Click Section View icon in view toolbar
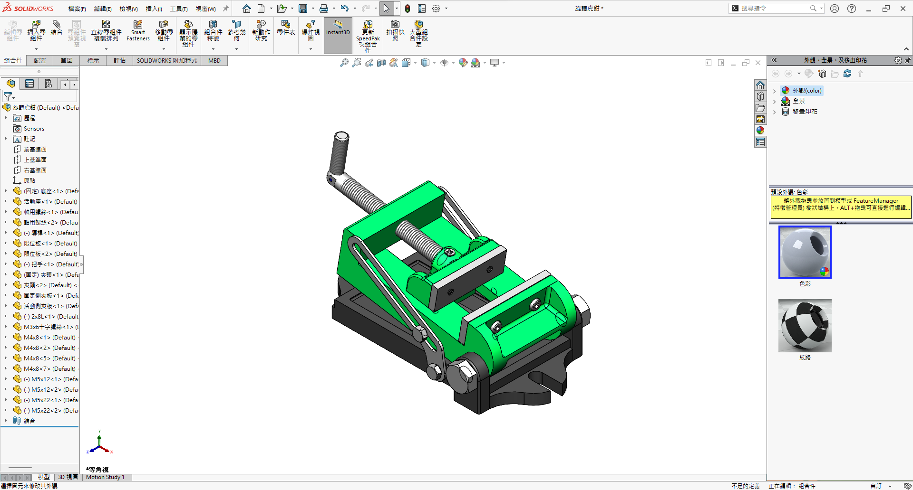Image resolution: width=913 pixels, height=490 pixels. click(381, 63)
